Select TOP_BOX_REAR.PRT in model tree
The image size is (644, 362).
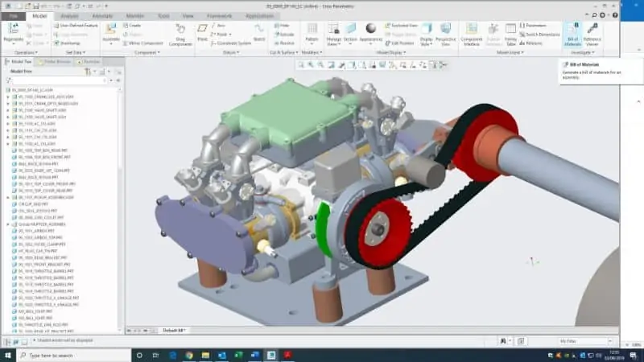[x=41, y=150]
